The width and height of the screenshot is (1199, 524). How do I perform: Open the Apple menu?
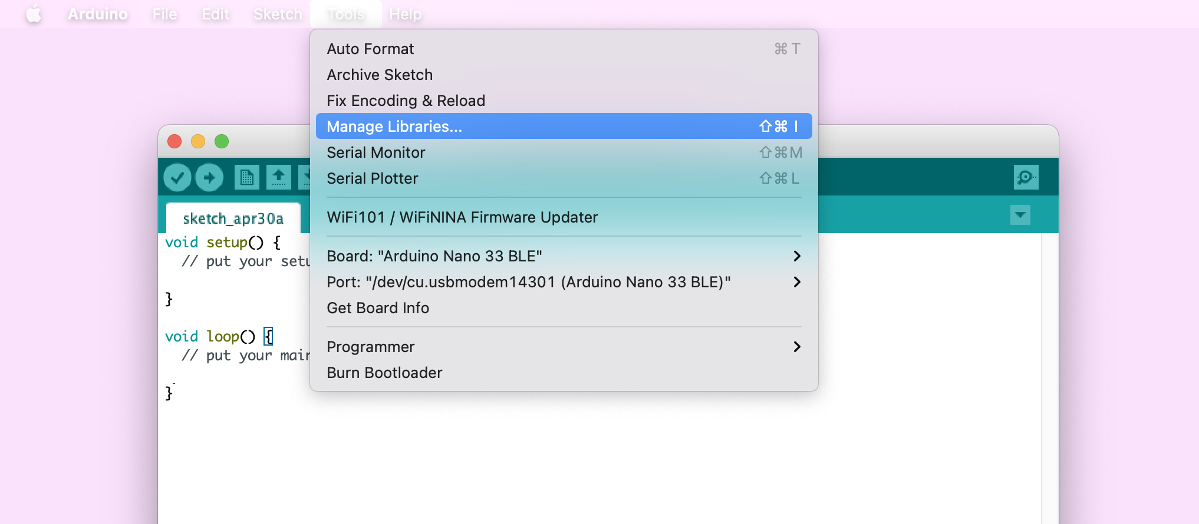pyautogui.click(x=34, y=14)
